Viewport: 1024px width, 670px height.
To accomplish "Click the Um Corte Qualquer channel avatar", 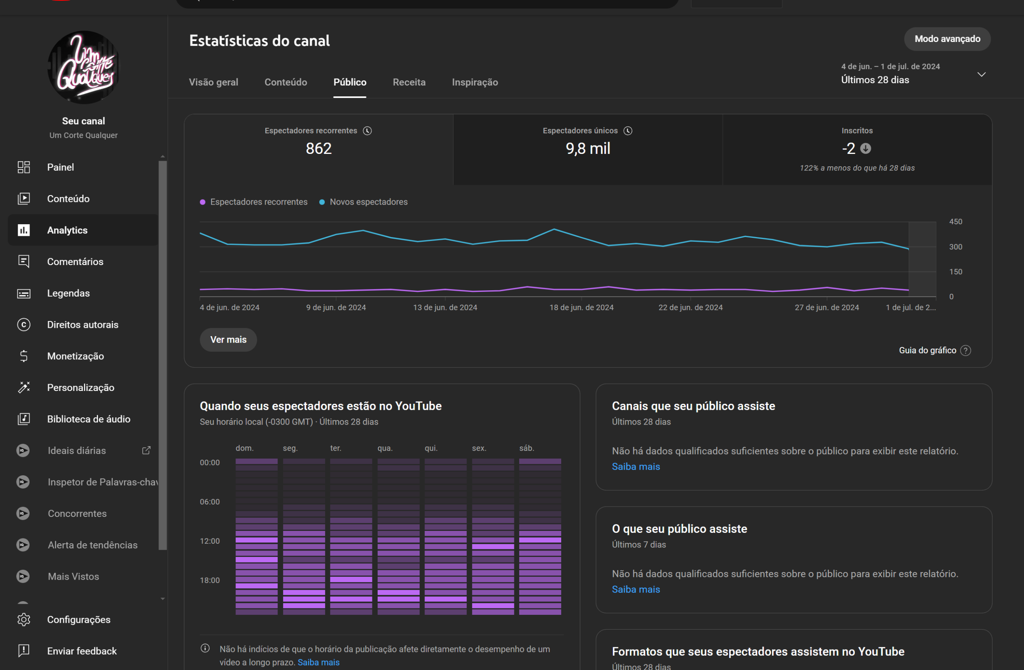I will point(84,68).
